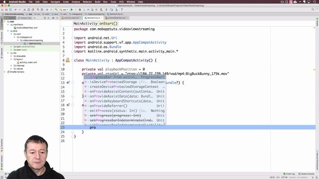Click MainActivity in editor breadcrumb
319x179 pixels.
point(85,23)
